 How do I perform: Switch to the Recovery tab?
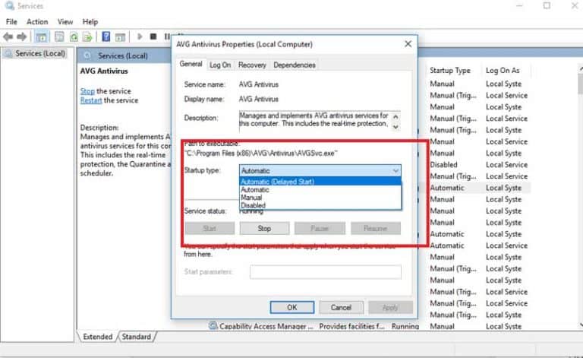click(252, 65)
